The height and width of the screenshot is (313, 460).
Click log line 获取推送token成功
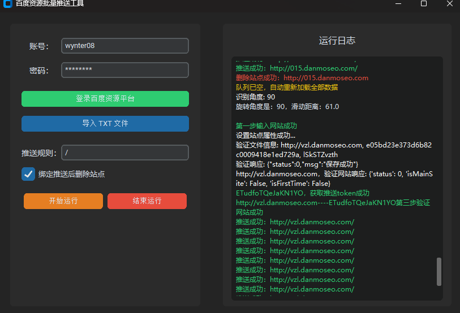point(303,193)
